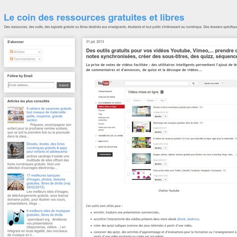Click thumbnail of Télécharger des musiques gratuites video
Viewport: 237px width, 237px height.
point(141,127)
